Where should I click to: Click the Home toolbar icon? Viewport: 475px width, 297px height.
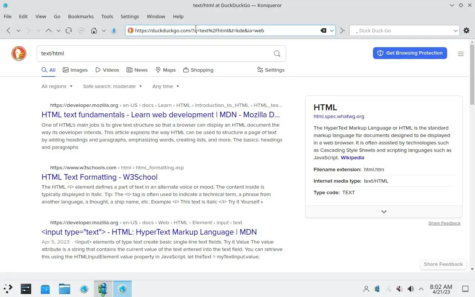click(94, 30)
